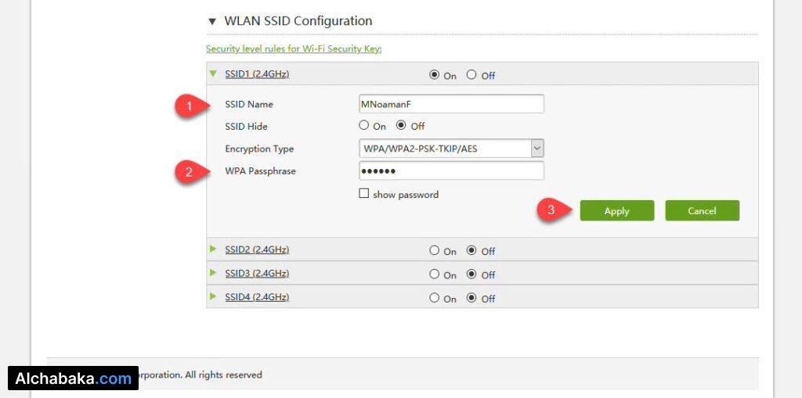Enable SSID3 via On radio button
The width and height of the screenshot is (802, 398).
434,274
